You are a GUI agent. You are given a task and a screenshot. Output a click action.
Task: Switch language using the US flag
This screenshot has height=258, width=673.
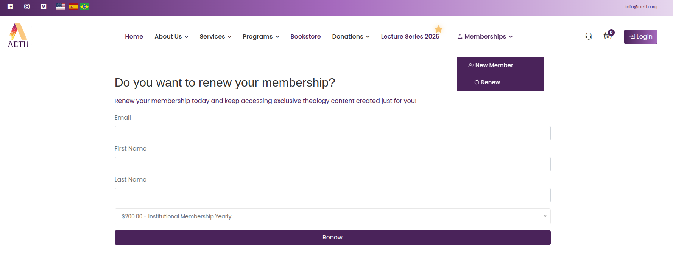click(x=61, y=7)
